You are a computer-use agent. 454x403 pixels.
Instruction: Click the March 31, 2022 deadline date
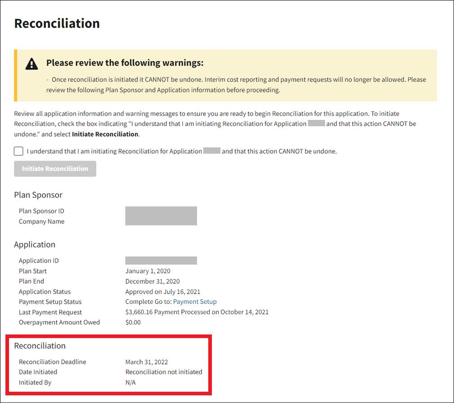[x=147, y=362]
